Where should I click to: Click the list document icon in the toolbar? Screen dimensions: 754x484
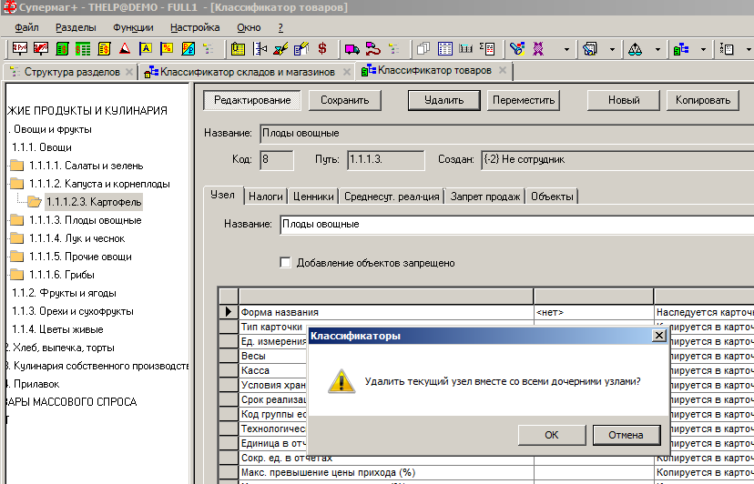point(726,48)
